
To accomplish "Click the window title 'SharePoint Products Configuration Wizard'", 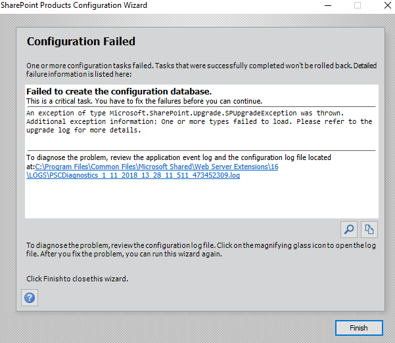I will tap(74, 5).
